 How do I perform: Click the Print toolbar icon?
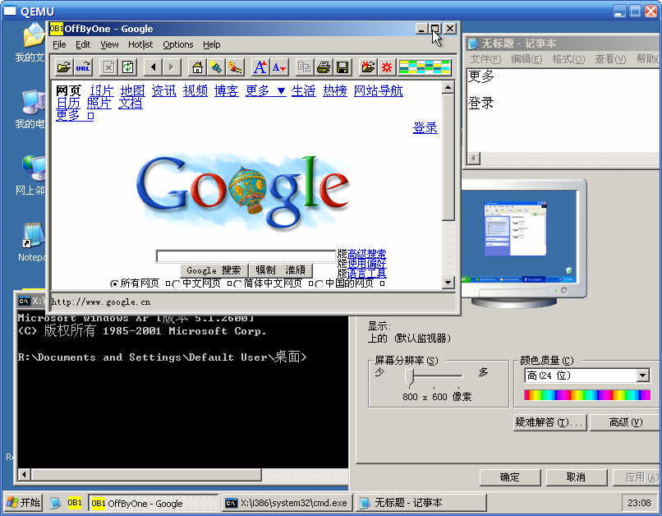click(324, 67)
